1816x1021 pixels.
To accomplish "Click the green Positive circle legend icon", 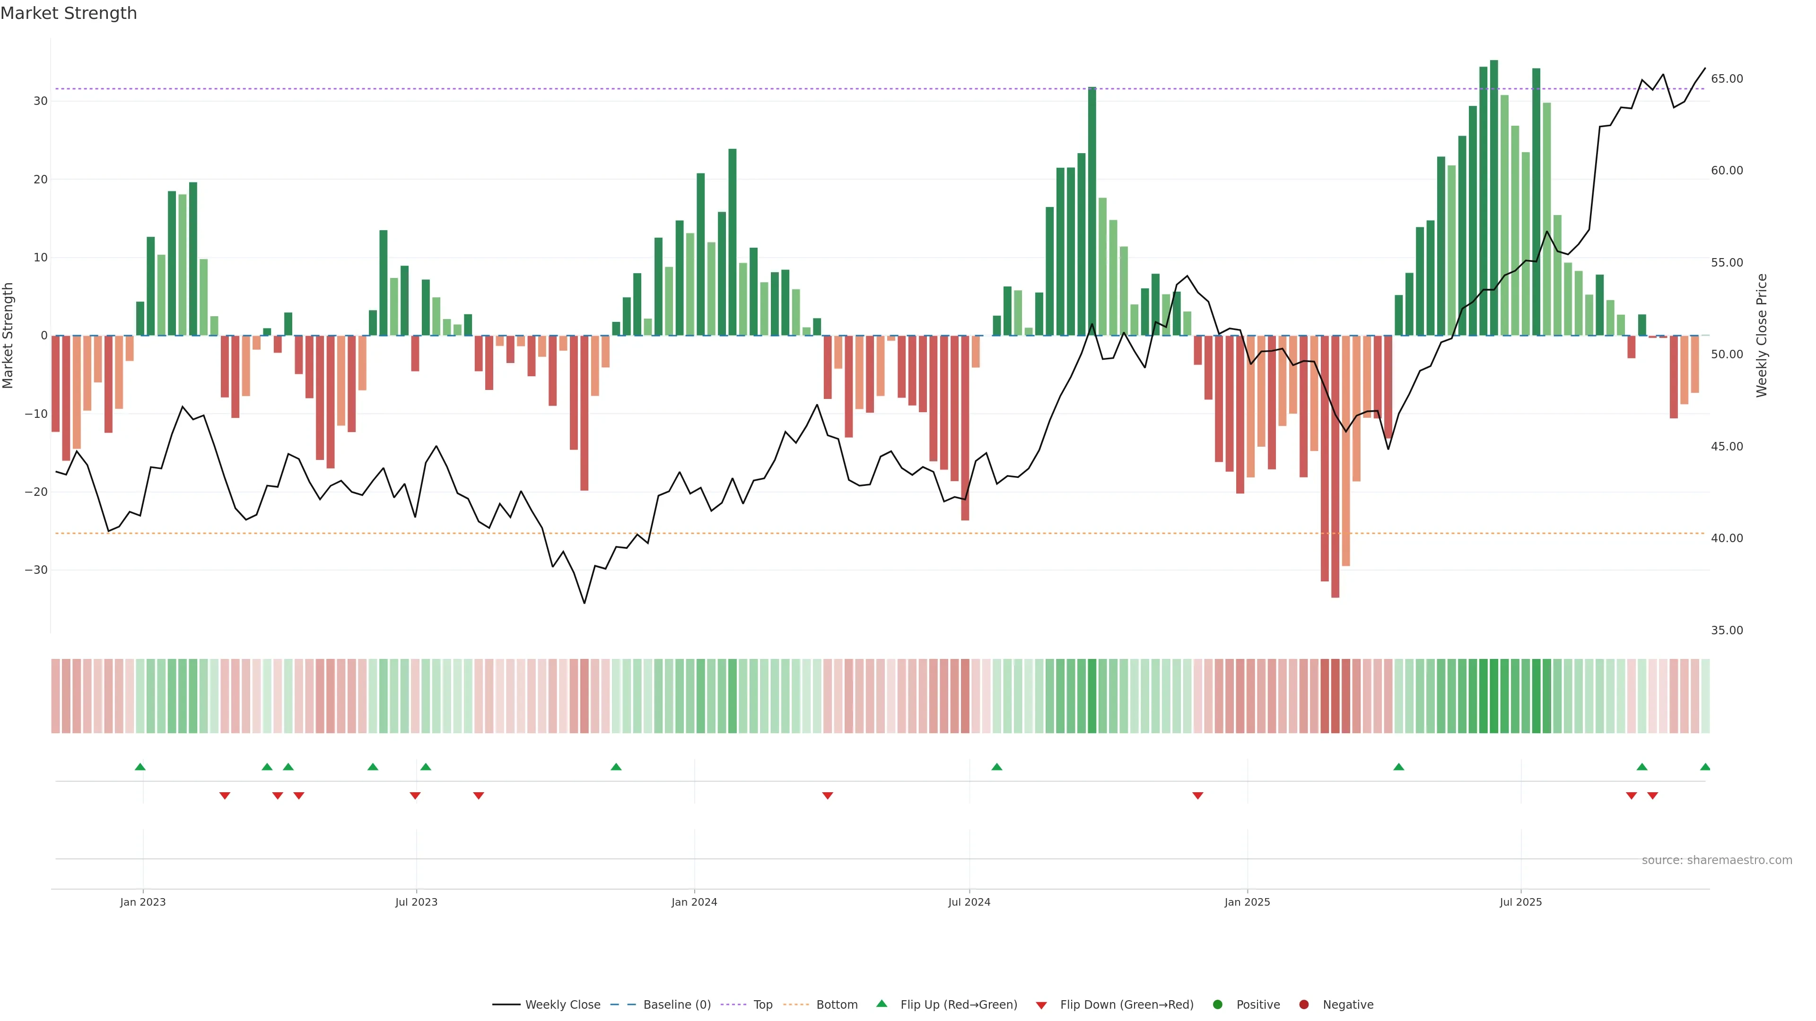I will tap(1217, 1005).
